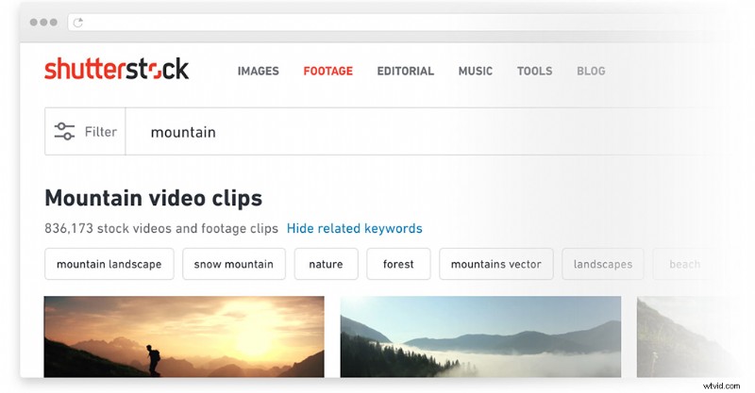
Task: Select the mountains vector keyword
Action: 496,264
